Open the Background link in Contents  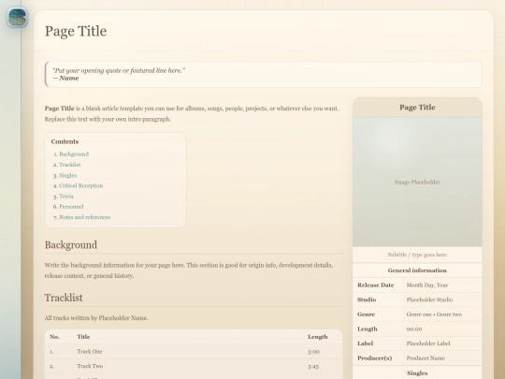[74, 154]
